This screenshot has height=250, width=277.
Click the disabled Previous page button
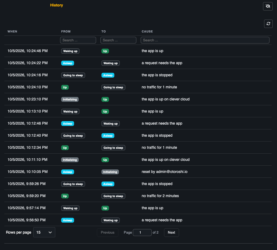pyautogui.click(x=108, y=233)
